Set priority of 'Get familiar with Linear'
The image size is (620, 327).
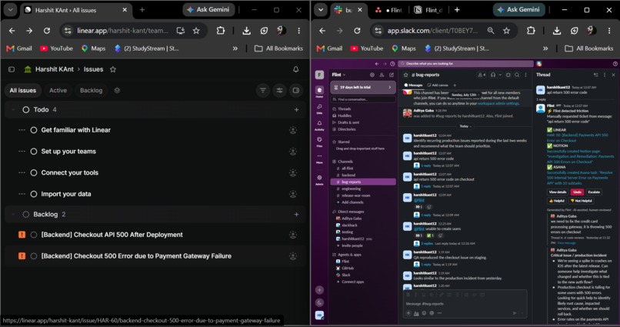[22, 130]
